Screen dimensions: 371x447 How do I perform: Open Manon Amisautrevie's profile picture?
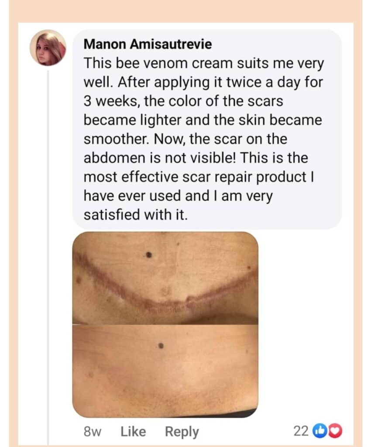pyautogui.click(x=48, y=48)
